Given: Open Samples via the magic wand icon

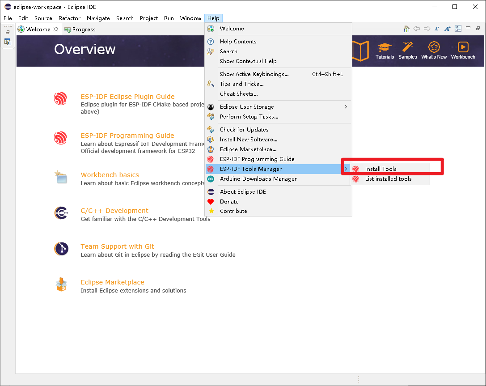Looking at the screenshot, I should (x=407, y=51).
